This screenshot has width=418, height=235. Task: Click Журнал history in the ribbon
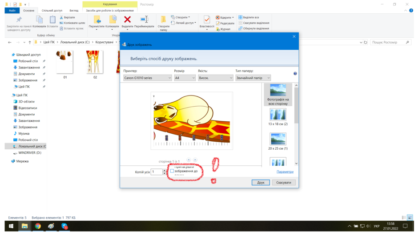click(223, 29)
